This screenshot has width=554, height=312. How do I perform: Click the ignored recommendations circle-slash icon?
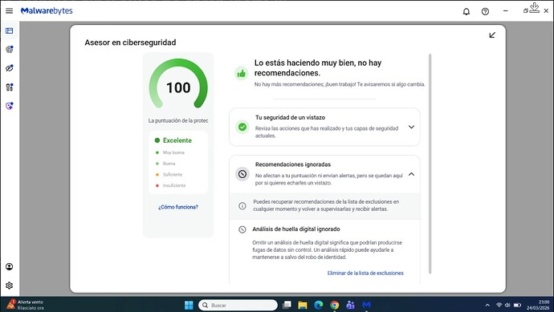[x=242, y=174]
